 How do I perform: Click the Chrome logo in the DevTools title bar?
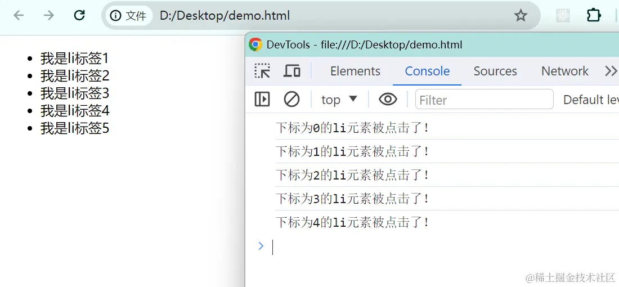(x=255, y=44)
